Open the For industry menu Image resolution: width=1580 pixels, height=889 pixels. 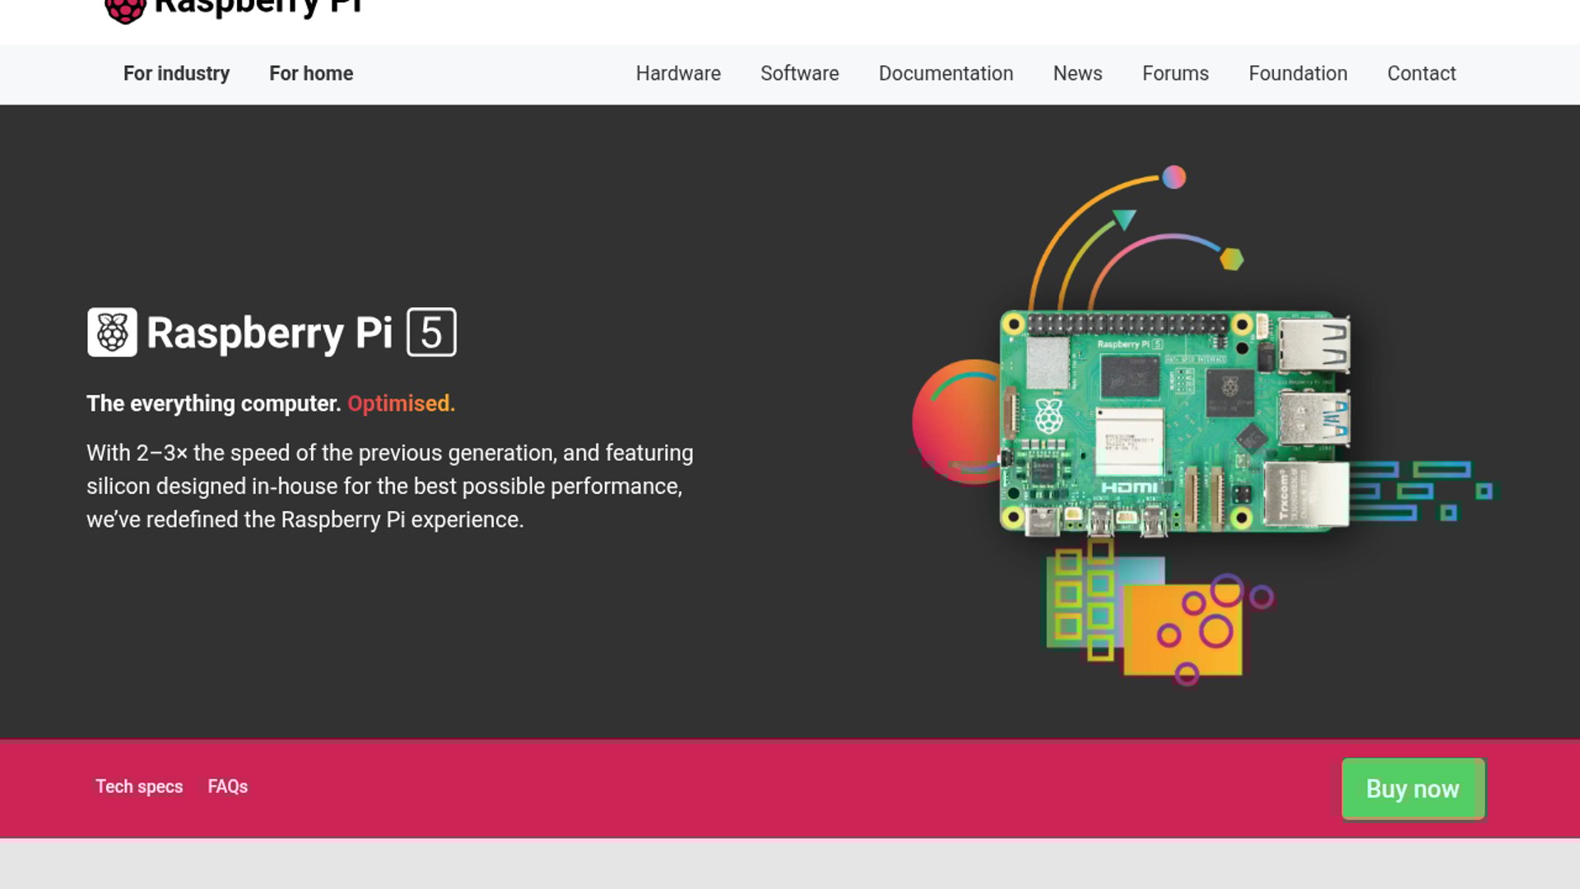click(176, 74)
